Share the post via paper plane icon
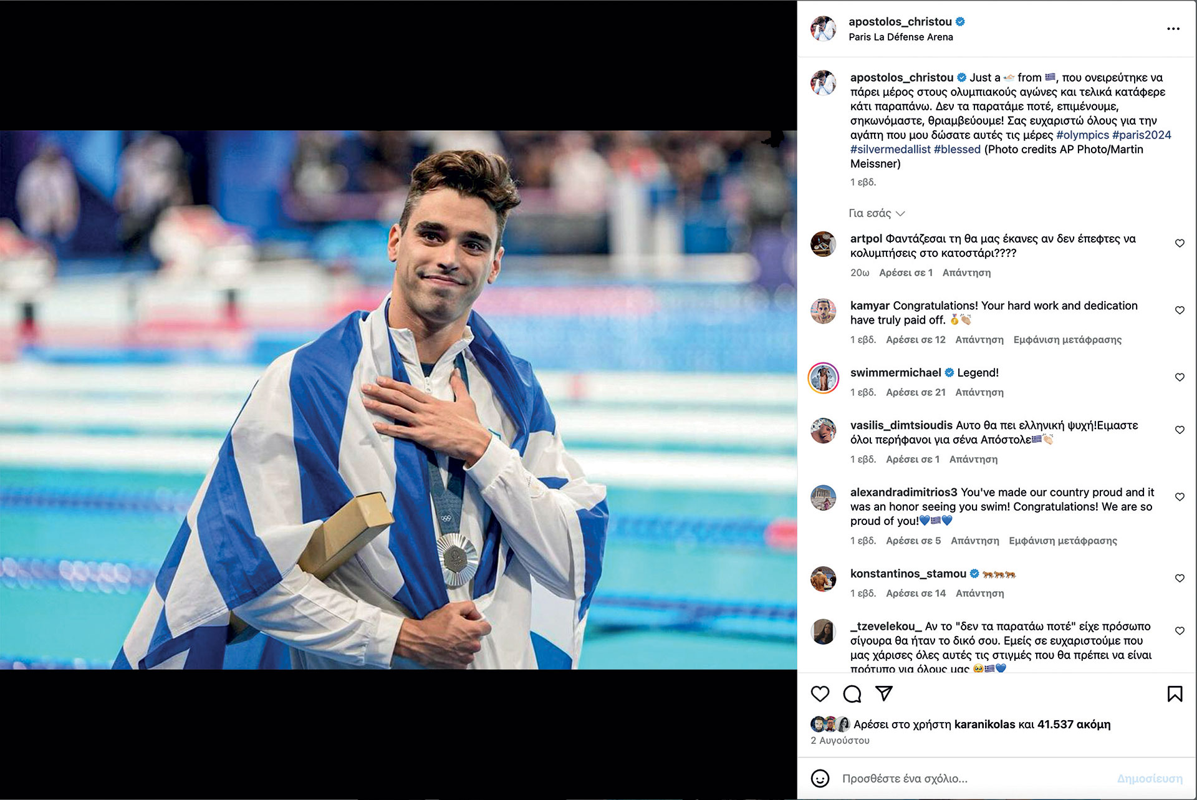Image resolution: width=1197 pixels, height=800 pixels. [x=884, y=693]
